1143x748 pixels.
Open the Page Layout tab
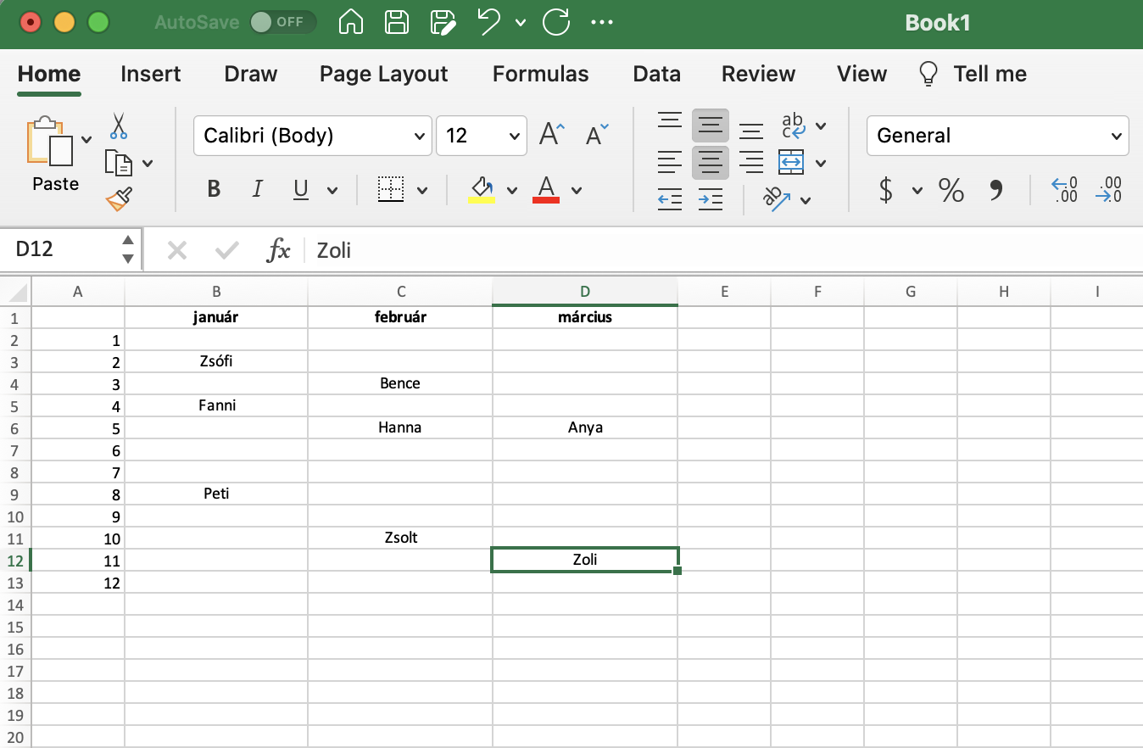383,74
